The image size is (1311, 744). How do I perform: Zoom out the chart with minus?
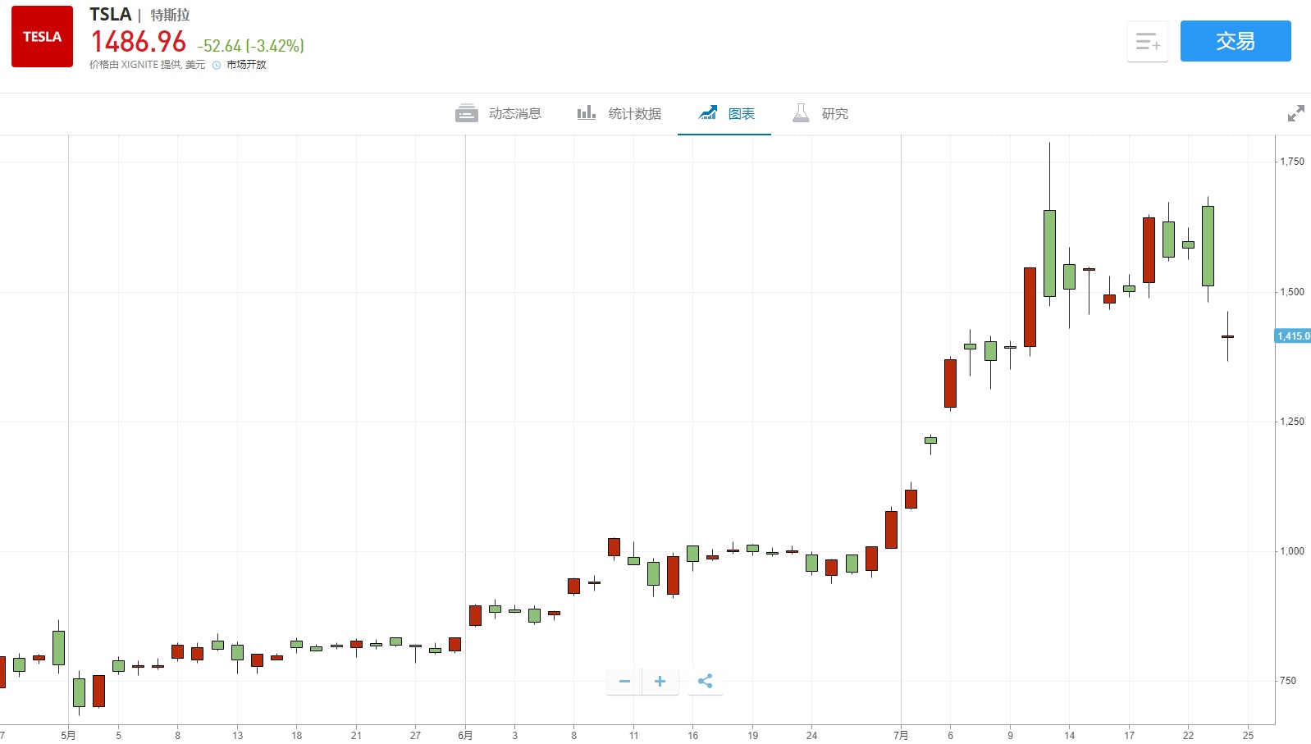[x=624, y=681]
